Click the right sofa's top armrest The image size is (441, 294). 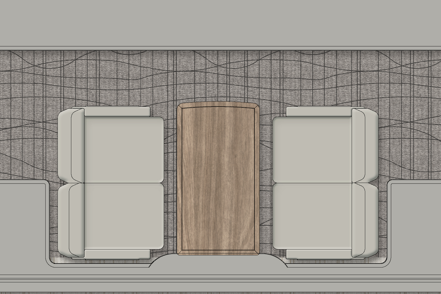click(x=319, y=112)
